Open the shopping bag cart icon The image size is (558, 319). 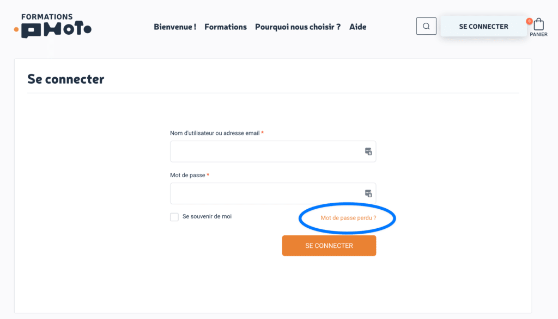pyautogui.click(x=538, y=24)
